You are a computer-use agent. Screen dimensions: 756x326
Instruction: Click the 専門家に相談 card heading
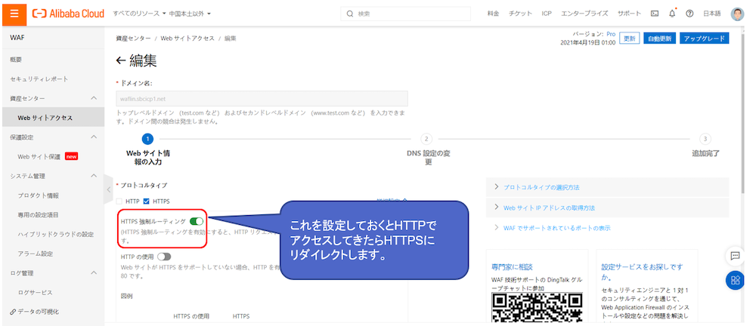[x=512, y=266]
